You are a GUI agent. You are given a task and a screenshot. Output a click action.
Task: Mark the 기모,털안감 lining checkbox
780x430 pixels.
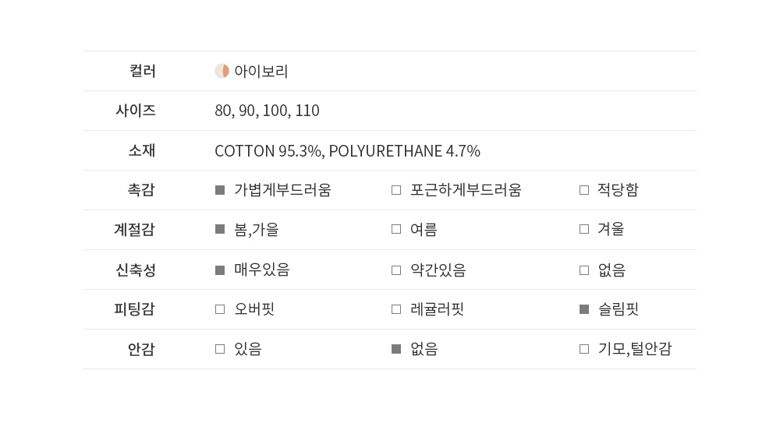584,349
